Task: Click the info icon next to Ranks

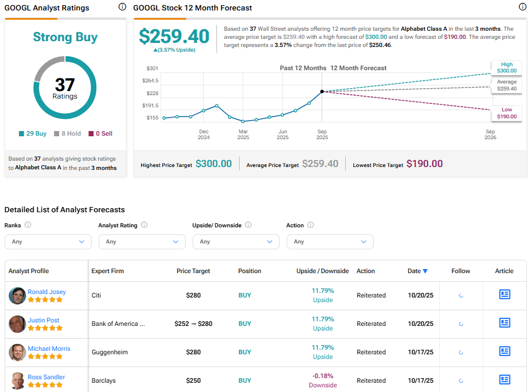Action: pos(28,225)
